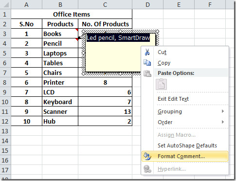Click the LCD cell
Image resolution: width=236 pixels, height=181 pixels.
60,92
